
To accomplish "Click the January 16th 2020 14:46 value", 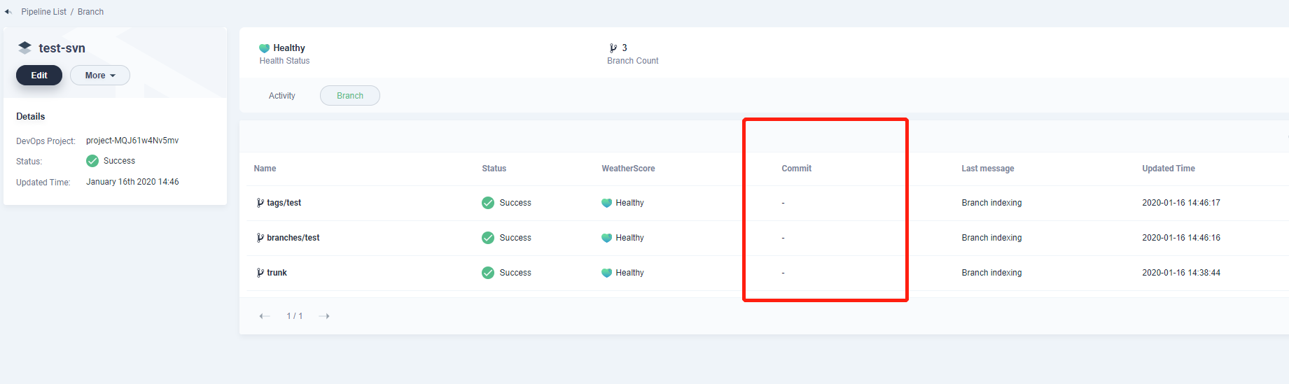I will pyautogui.click(x=132, y=182).
